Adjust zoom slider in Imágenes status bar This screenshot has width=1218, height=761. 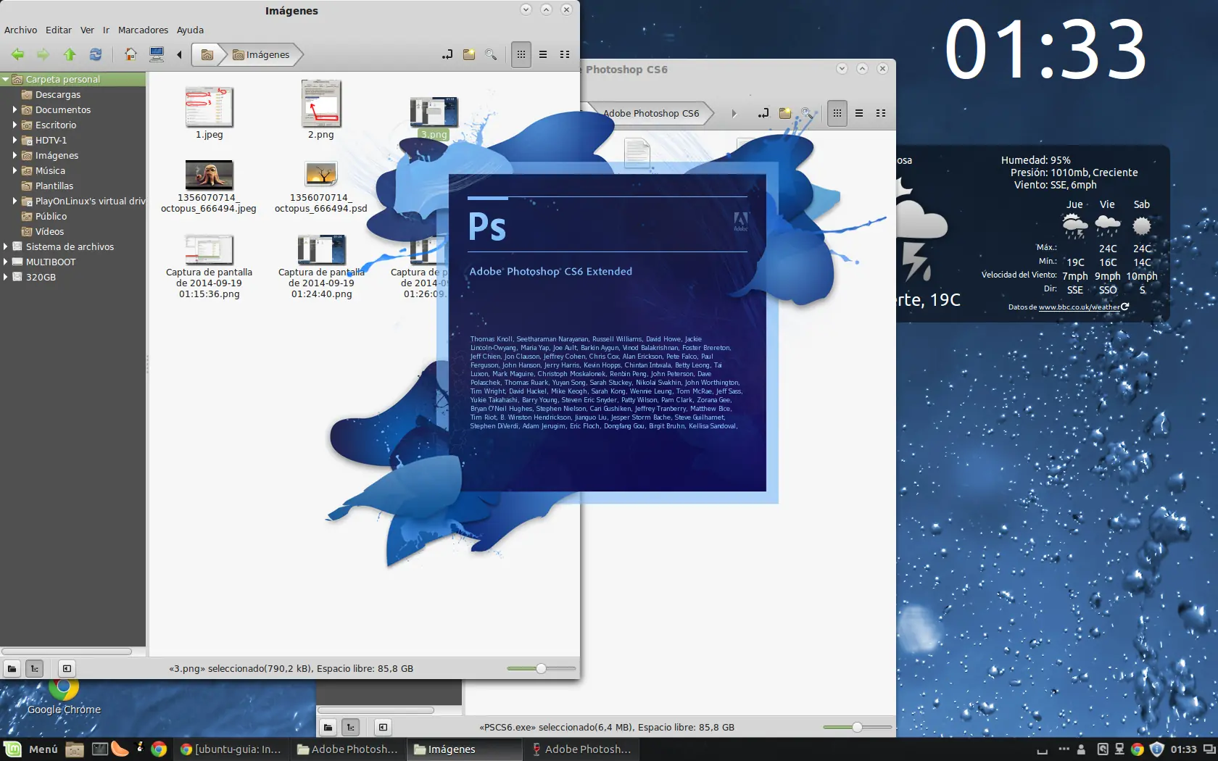click(541, 668)
